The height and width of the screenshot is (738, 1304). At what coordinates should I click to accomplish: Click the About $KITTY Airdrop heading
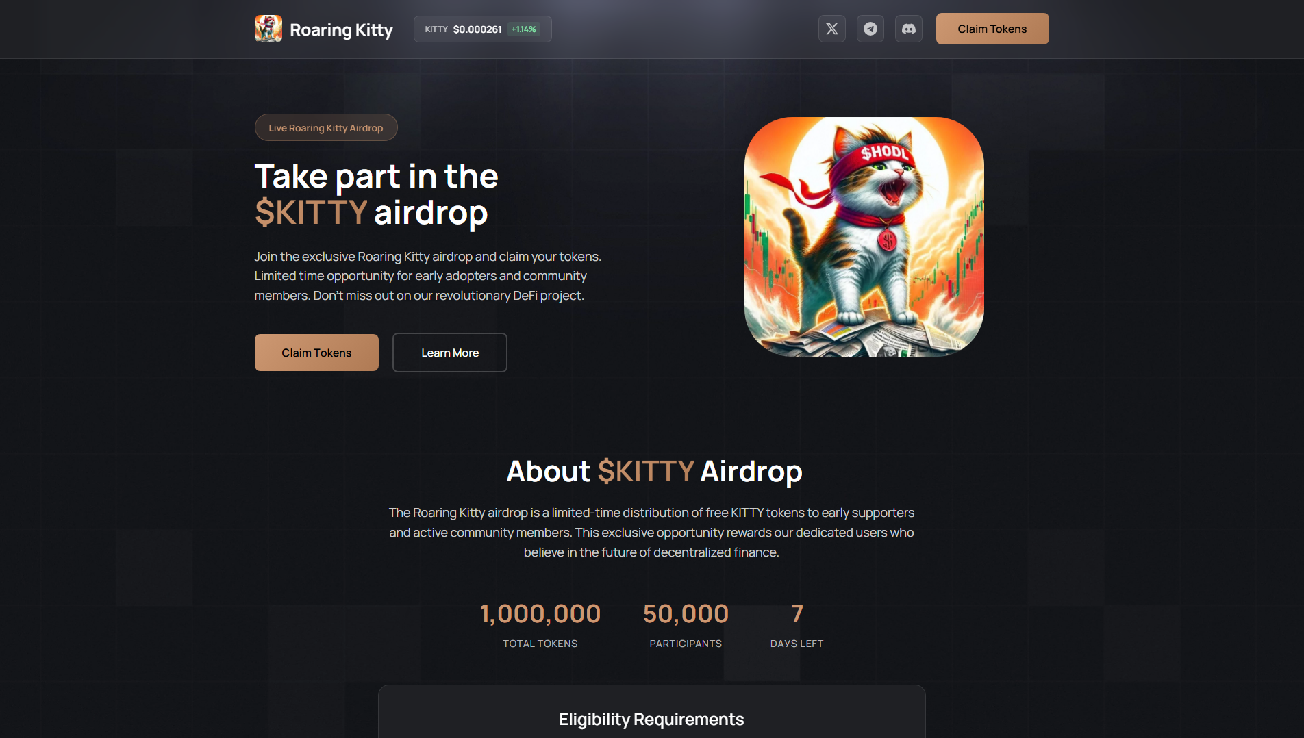click(x=654, y=471)
